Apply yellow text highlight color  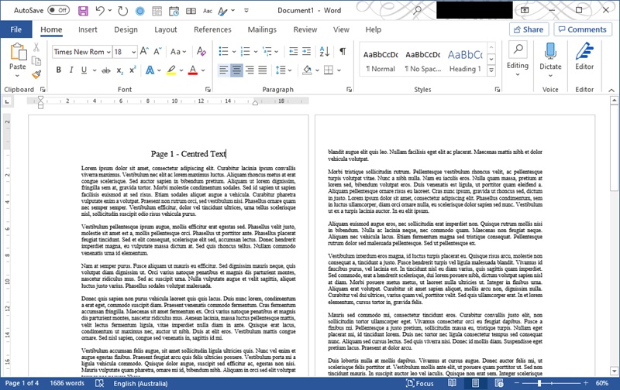170,70
